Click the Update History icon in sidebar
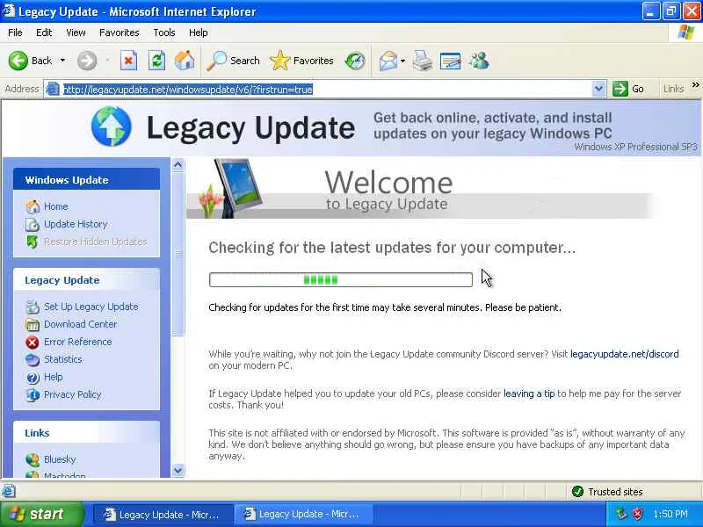Viewport: 703px width, 527px height. (x=33, y=224)
